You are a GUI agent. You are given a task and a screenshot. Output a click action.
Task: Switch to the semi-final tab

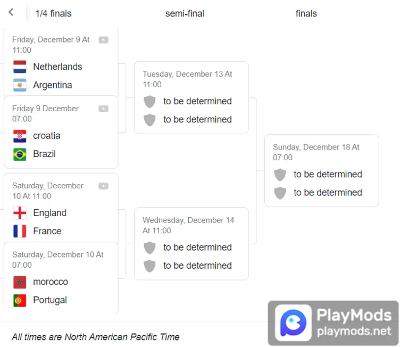tap(185, 13)
